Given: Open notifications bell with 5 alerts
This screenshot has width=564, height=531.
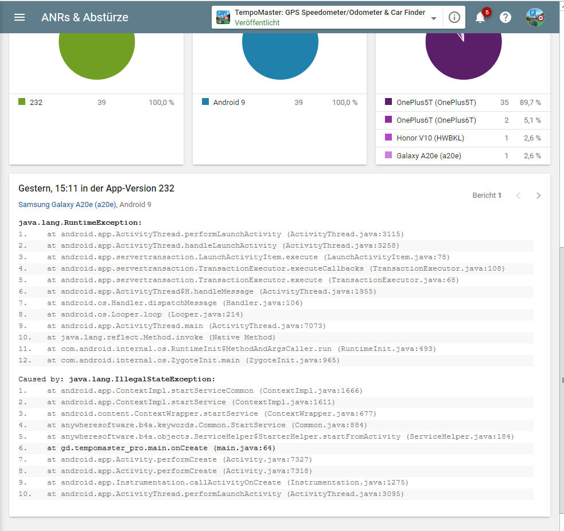Looking at the screenshot, I should [481, 17].
